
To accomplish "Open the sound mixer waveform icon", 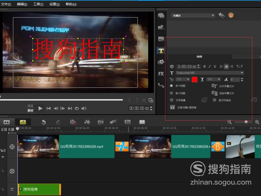I will click(x=87, y=122).
